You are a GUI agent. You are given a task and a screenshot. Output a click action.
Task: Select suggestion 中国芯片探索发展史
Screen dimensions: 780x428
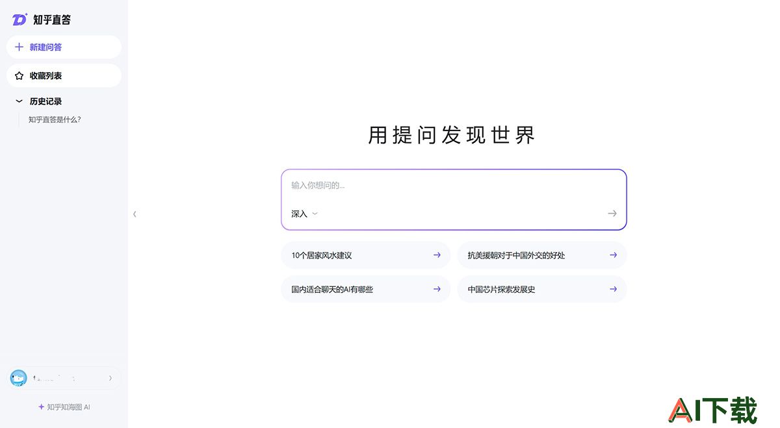pos(542,289)
